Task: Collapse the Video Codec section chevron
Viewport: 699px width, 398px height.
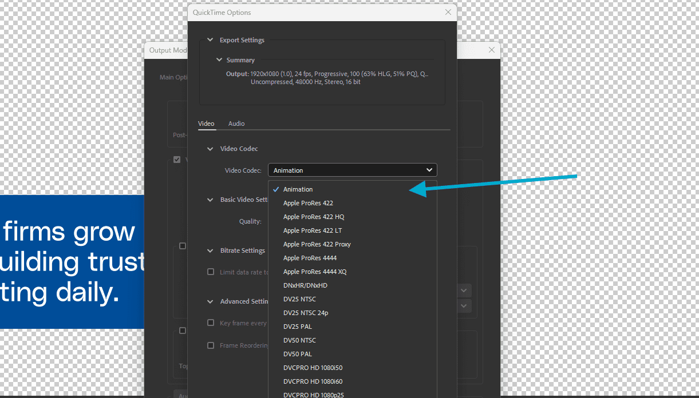Action: click(x=210, y=149)
